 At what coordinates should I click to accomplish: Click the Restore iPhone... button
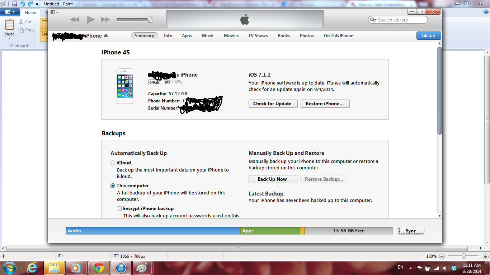pos(325,103)
